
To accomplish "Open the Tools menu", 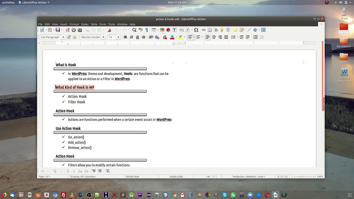I will click(111, 24).
